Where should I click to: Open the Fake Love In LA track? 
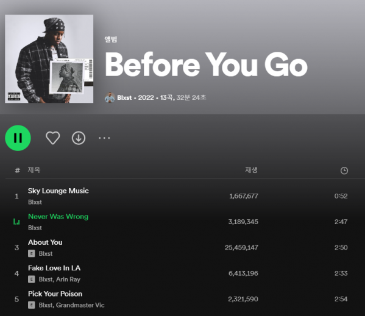54,268
